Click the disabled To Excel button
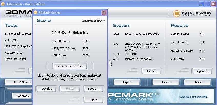The width and height of the screenshot is (217, 105). (x=70, y=89)
